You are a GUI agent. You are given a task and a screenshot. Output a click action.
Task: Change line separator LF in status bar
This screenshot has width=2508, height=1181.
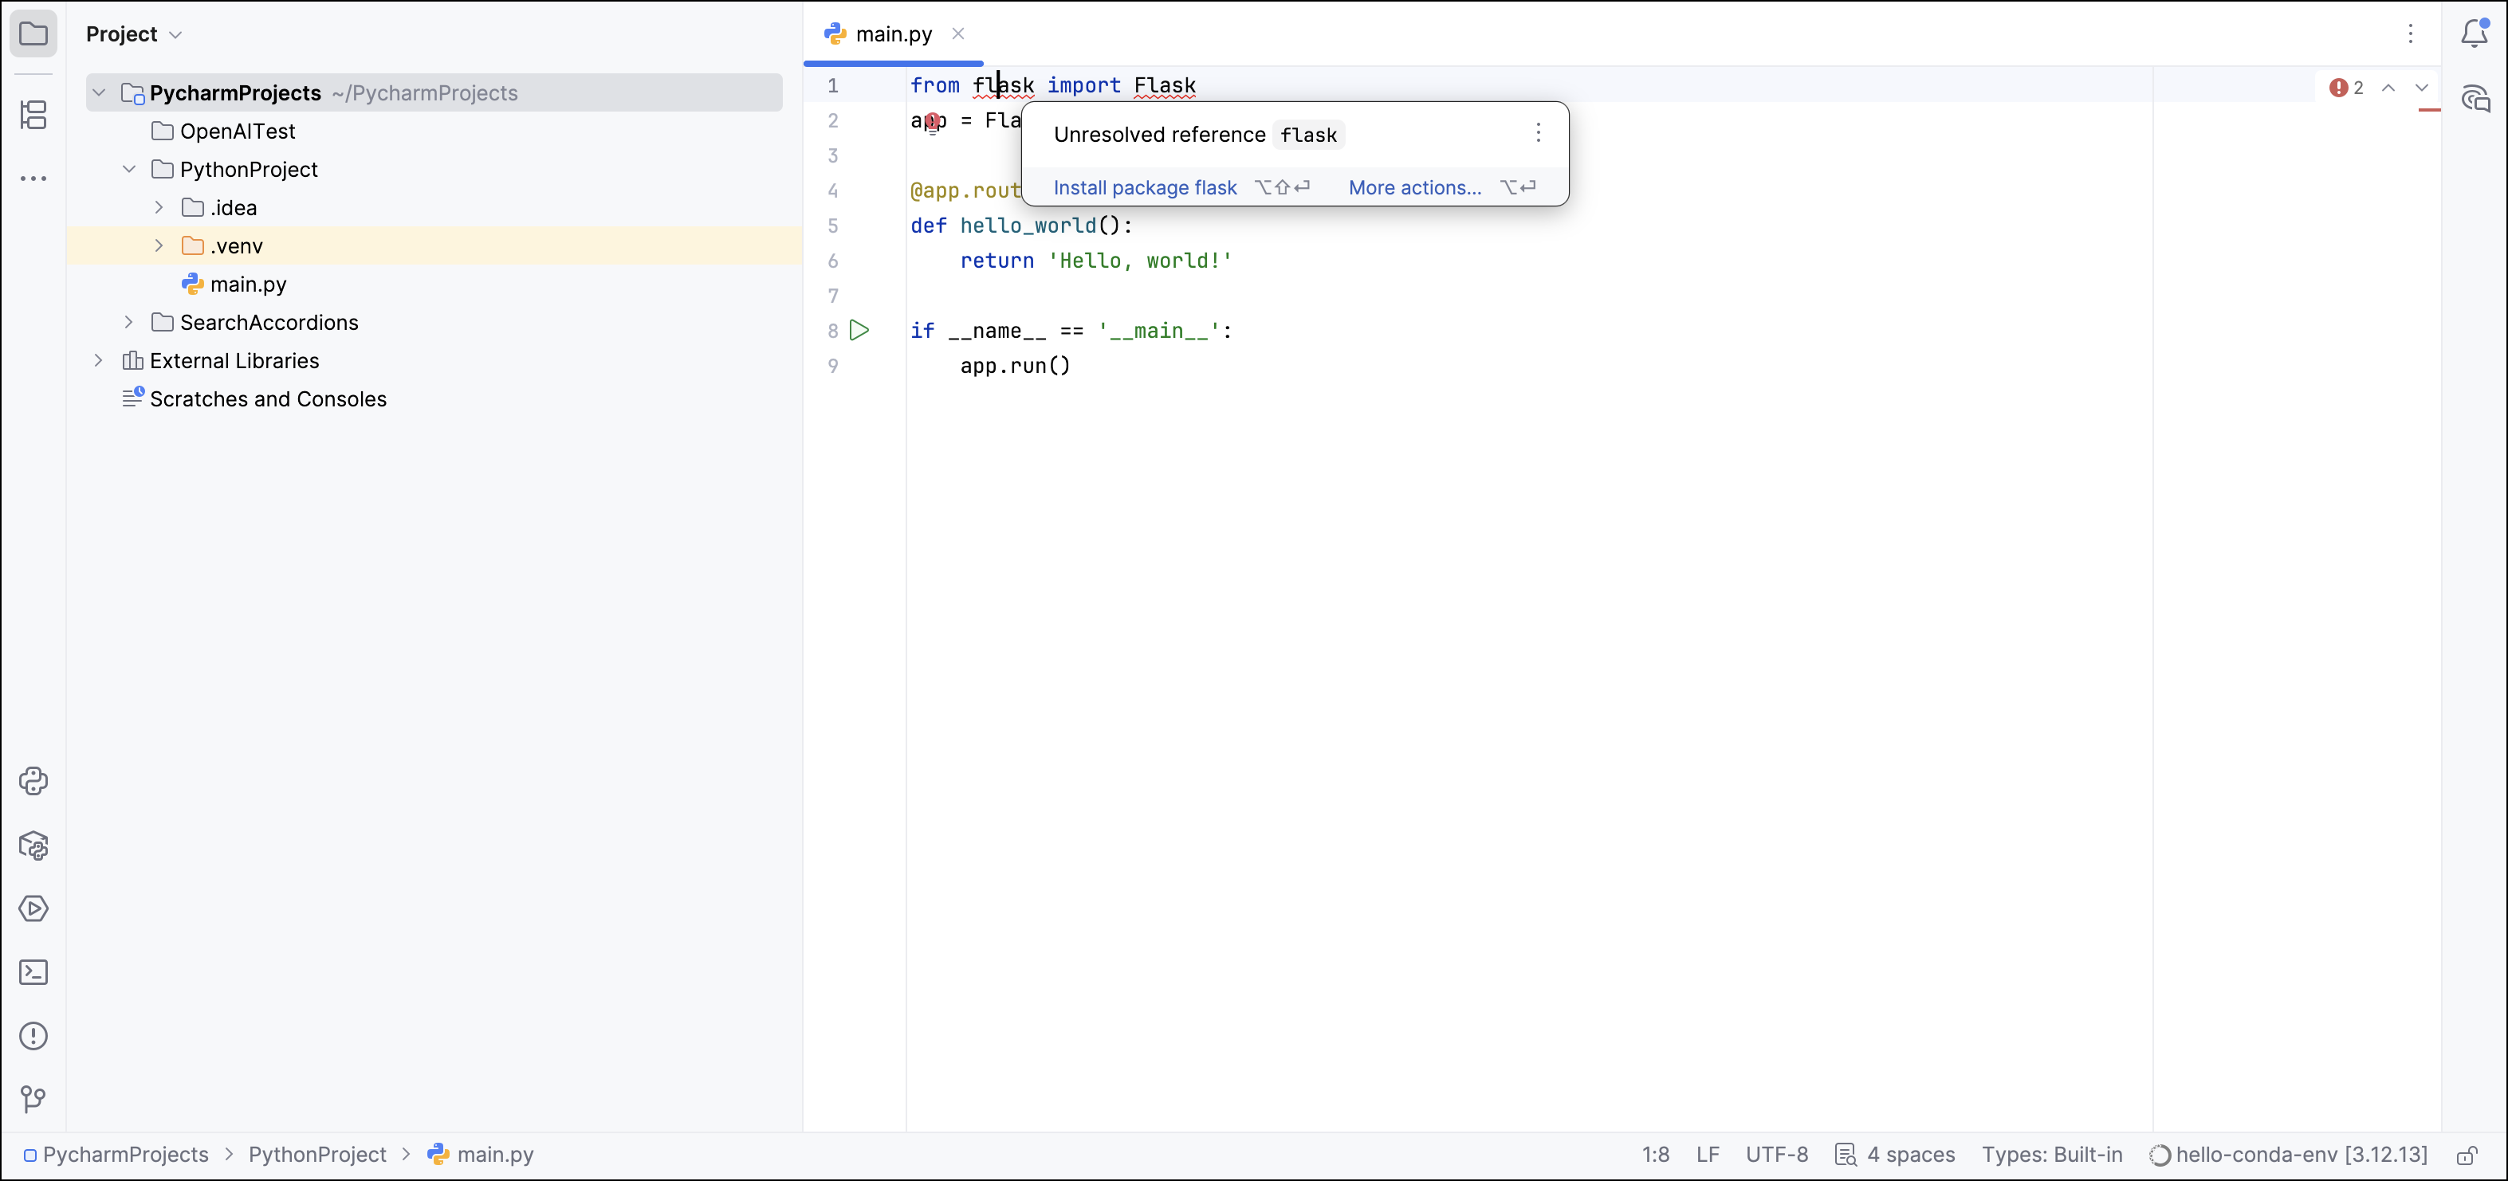[x=1708, y=1155]
